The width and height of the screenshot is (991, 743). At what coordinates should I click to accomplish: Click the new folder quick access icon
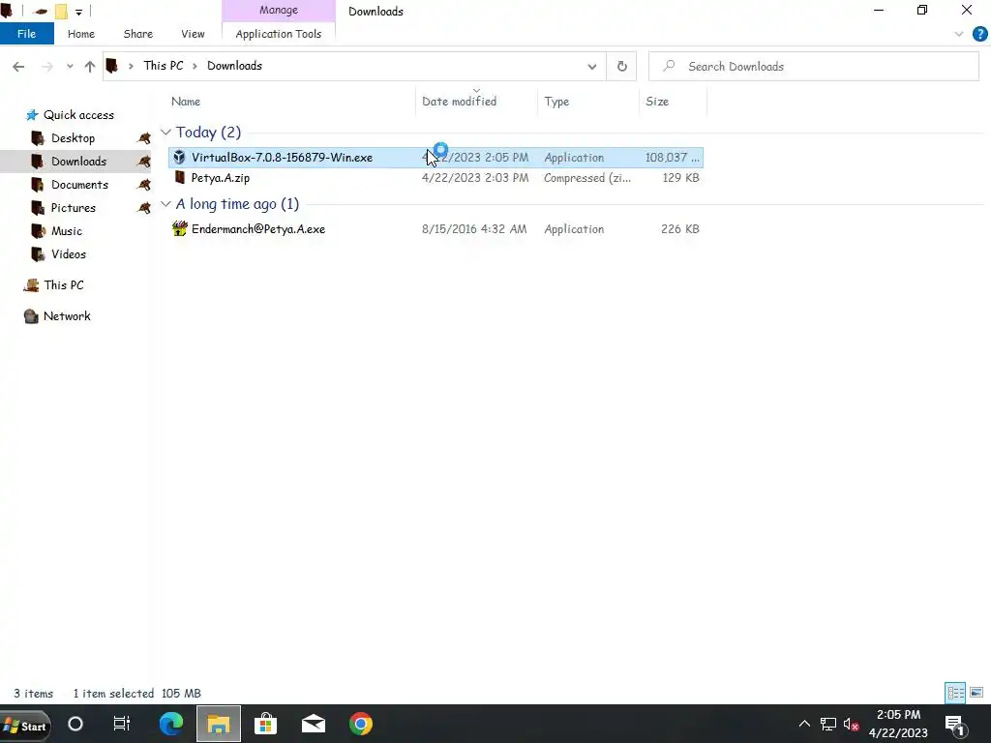(61, 12)
